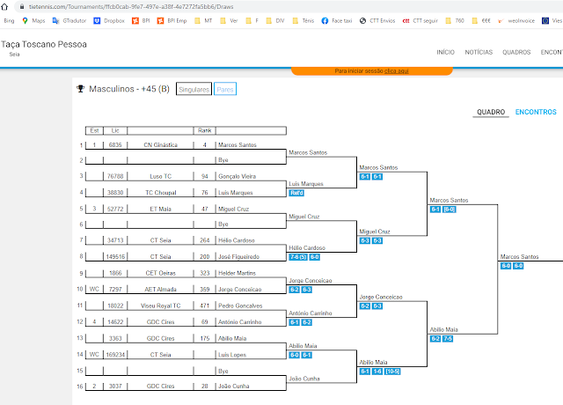Click the 'clica aqui' login link
563x405 pixels.
point(397,71)
